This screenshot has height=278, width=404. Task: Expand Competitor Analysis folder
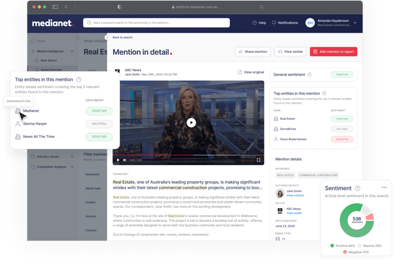coord(72,167)
